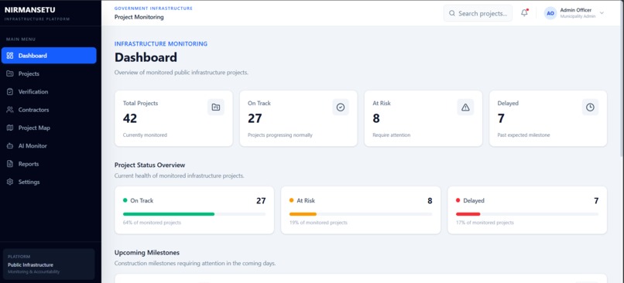Open Reports from the sidebar menu
Image resolution: width=624 pixels, height=283 pixels.
[x=49, y=164]
